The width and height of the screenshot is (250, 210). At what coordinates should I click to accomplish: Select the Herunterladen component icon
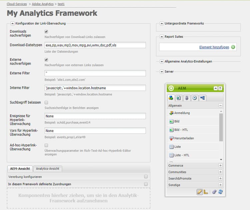[171, 138]
